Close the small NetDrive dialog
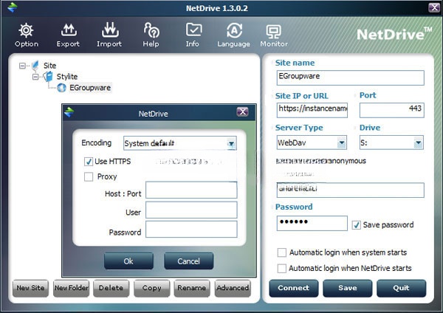 [x=242, y=112]
